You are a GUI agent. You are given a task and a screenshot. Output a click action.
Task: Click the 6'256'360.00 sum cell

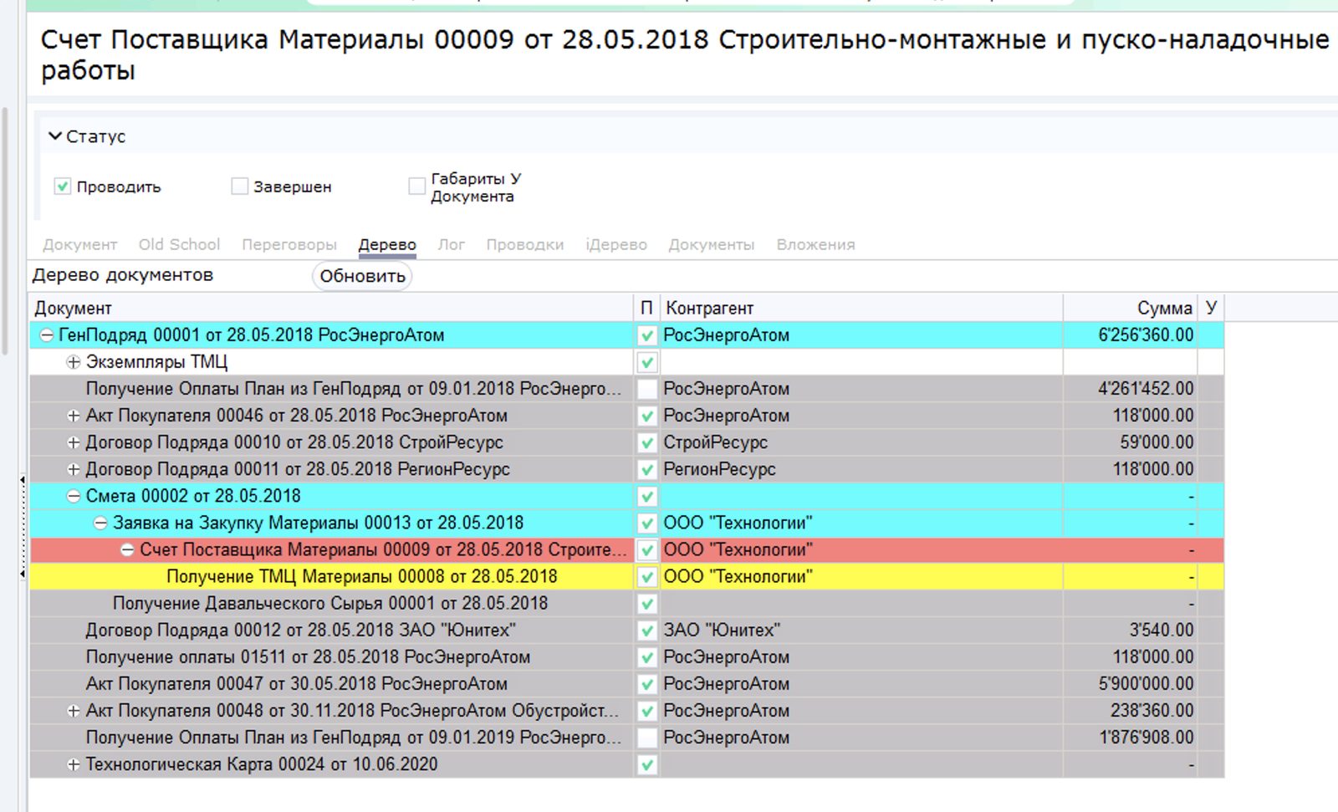[x=1131, y=335]
